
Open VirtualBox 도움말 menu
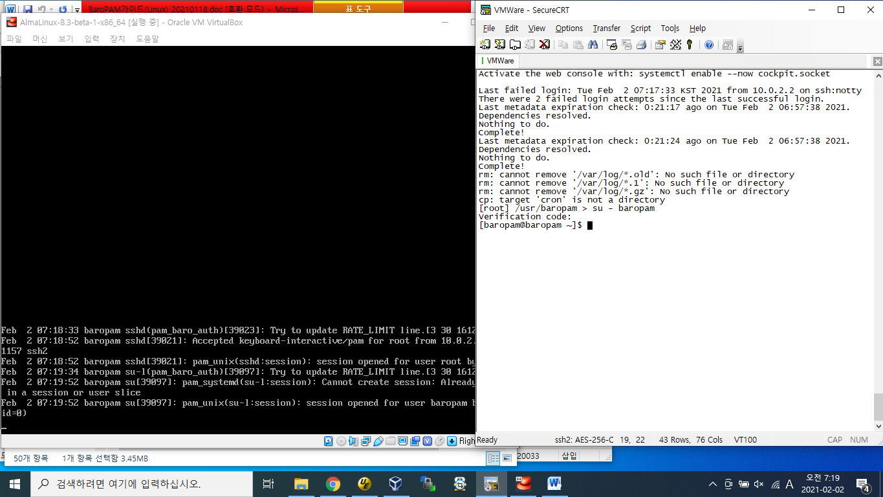[147, 39]
